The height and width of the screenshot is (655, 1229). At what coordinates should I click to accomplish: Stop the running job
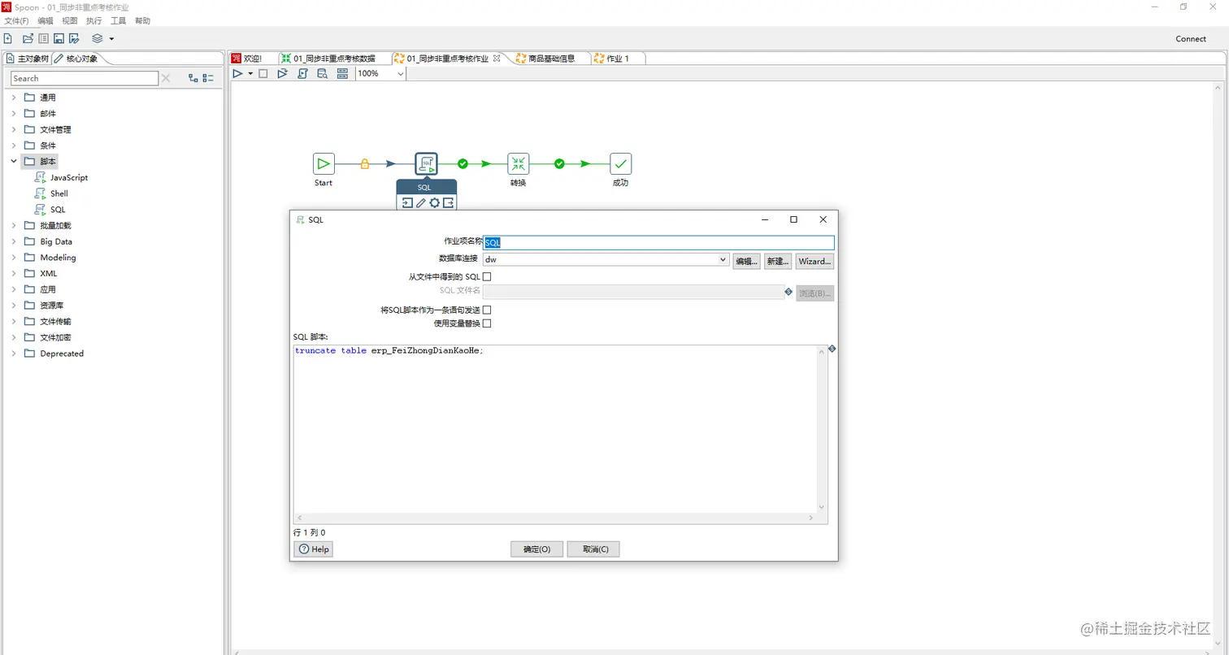pyautogui.click(x=263, y=73)
